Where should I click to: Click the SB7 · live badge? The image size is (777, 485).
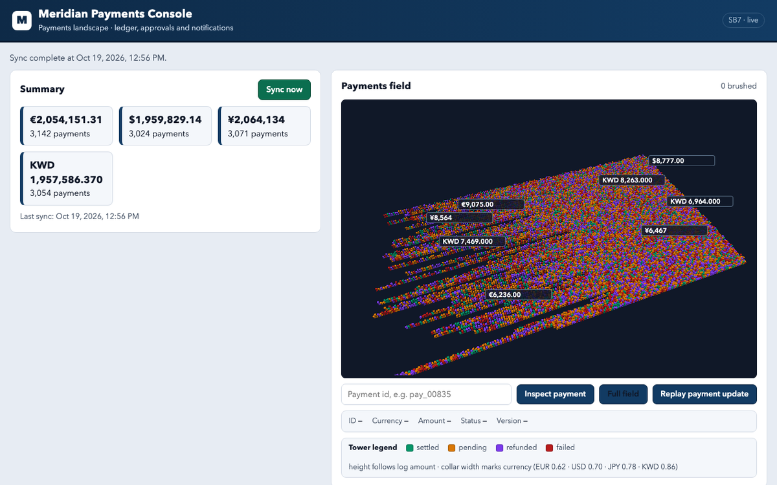pyautogui.click(x=743, y=20)
